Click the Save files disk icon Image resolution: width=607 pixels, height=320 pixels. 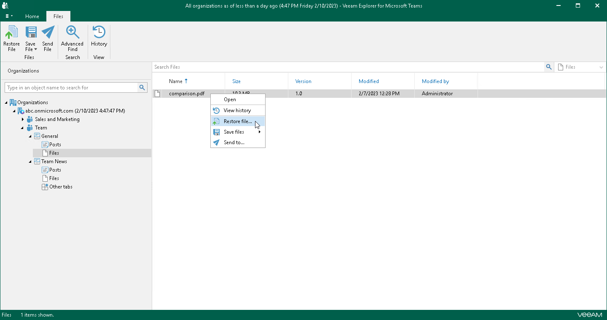[216, 132]
